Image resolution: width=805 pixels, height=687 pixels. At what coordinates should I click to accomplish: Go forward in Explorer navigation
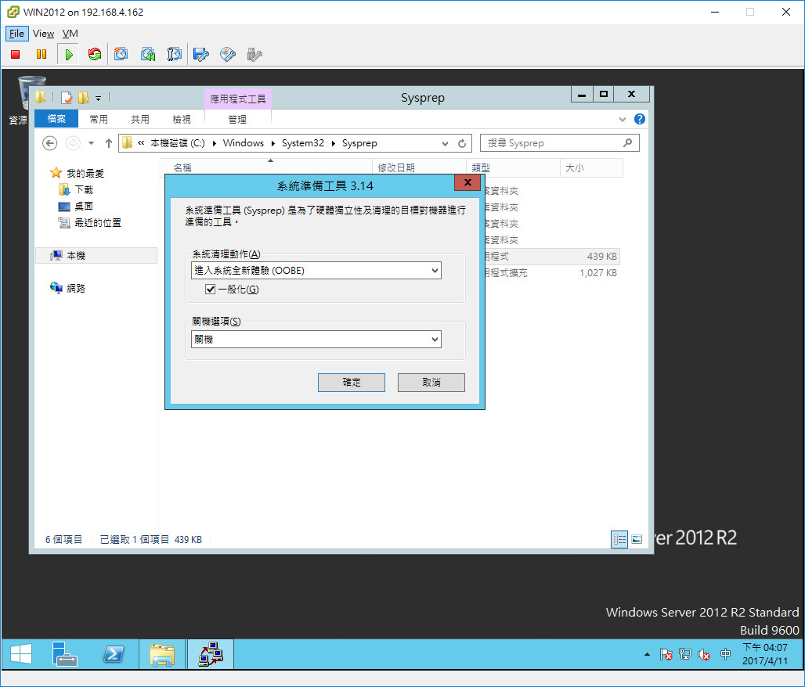click(x=74, y=143)
